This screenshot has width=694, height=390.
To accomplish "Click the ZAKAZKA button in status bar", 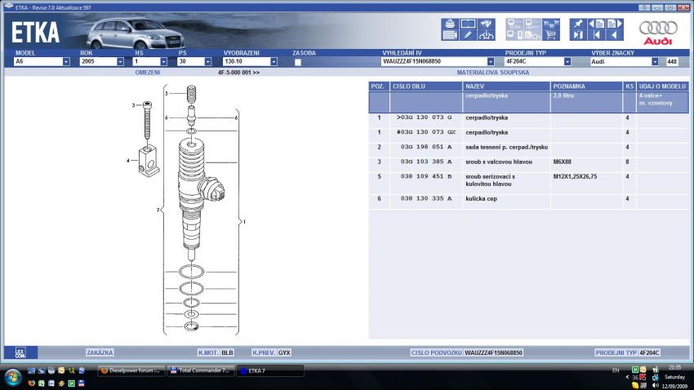I will [x=100, y=352].
